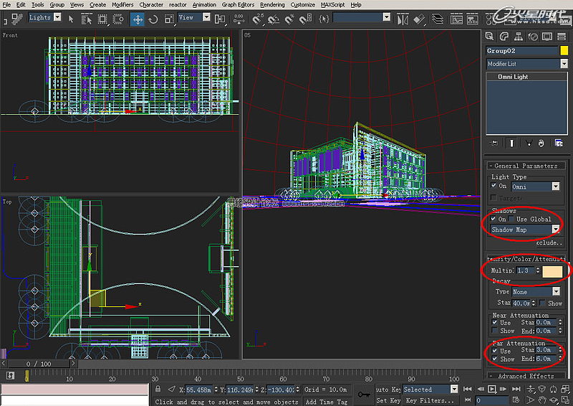Click the Set Keys key icon

(x=364, y=394)
